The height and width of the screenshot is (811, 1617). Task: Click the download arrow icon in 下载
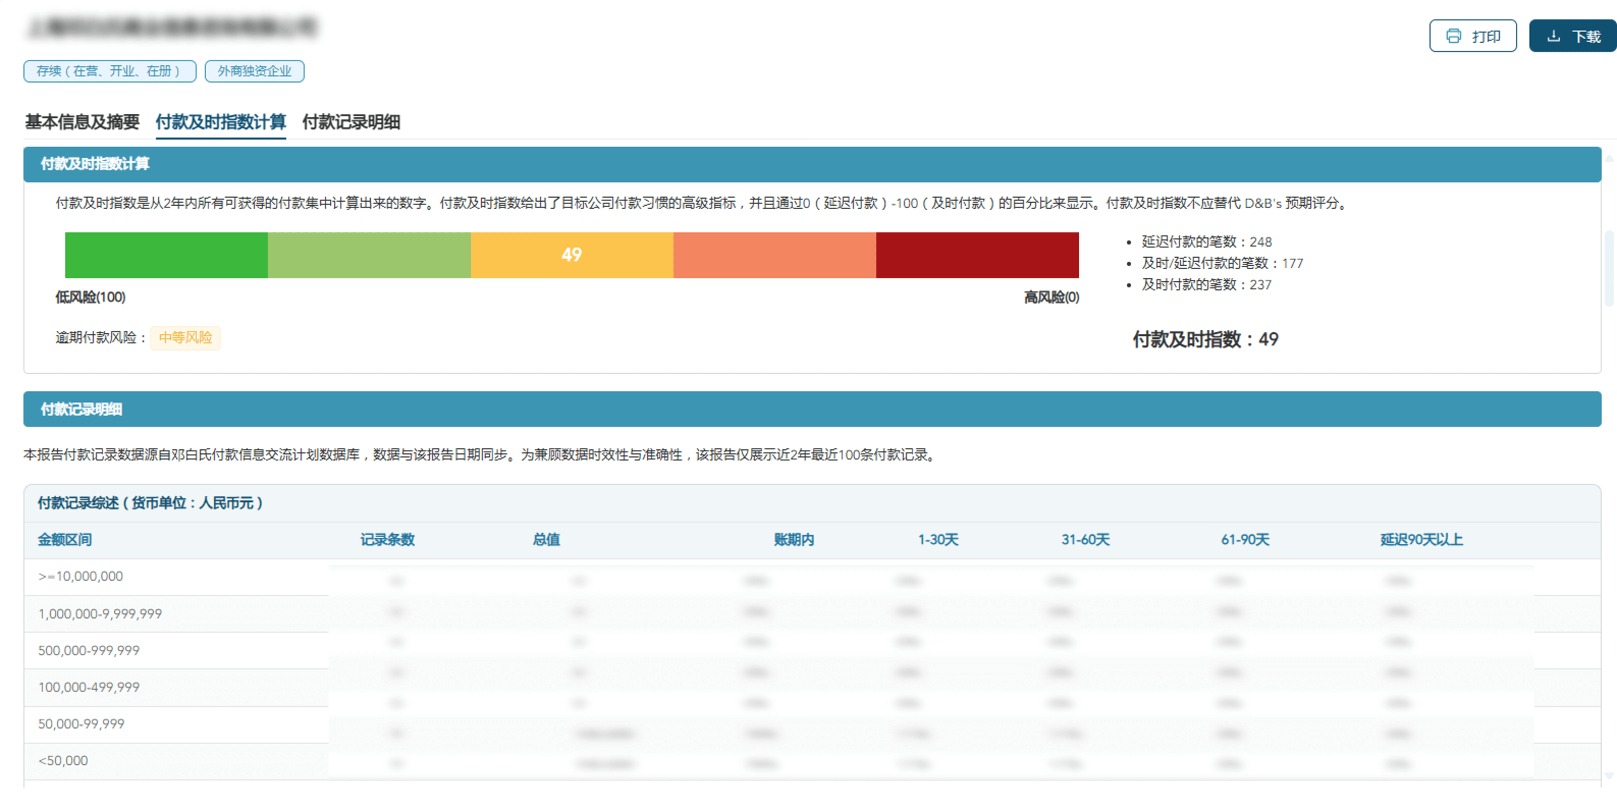coord(1553,36)
